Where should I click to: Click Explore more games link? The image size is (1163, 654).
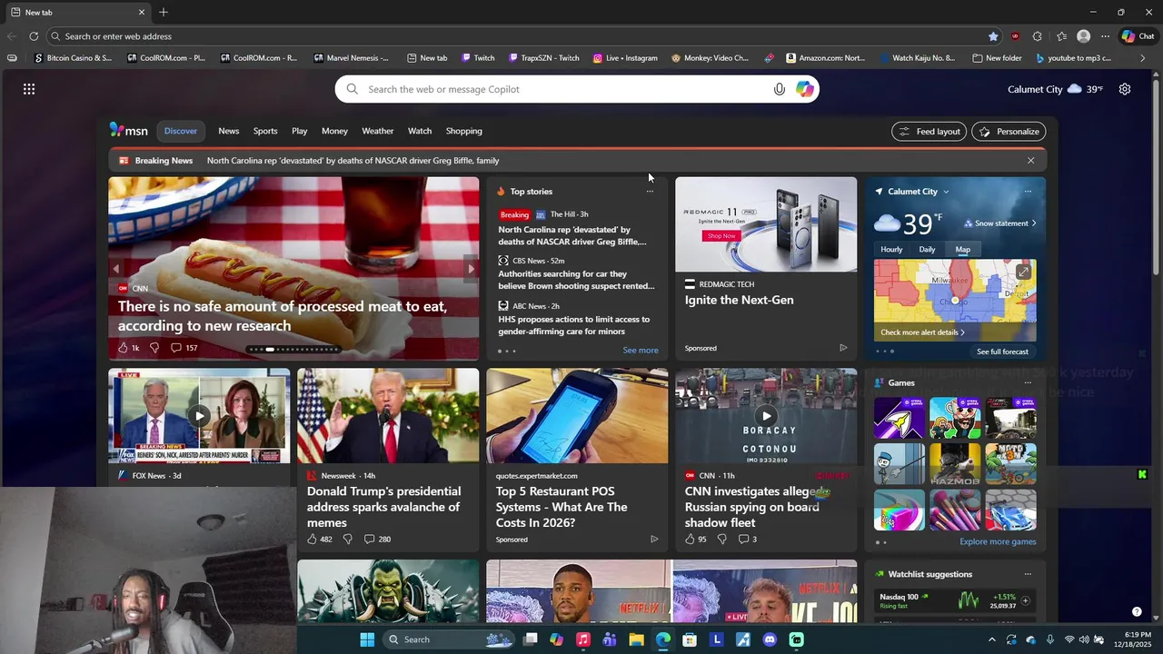998,542
